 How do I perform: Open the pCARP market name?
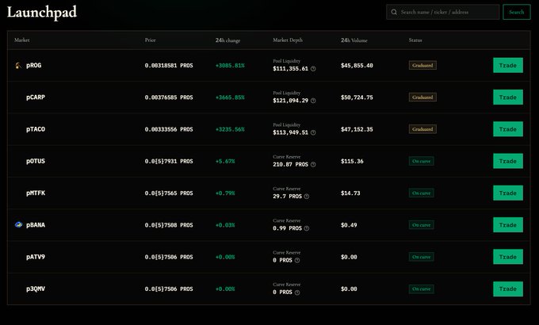pos(36,97)
